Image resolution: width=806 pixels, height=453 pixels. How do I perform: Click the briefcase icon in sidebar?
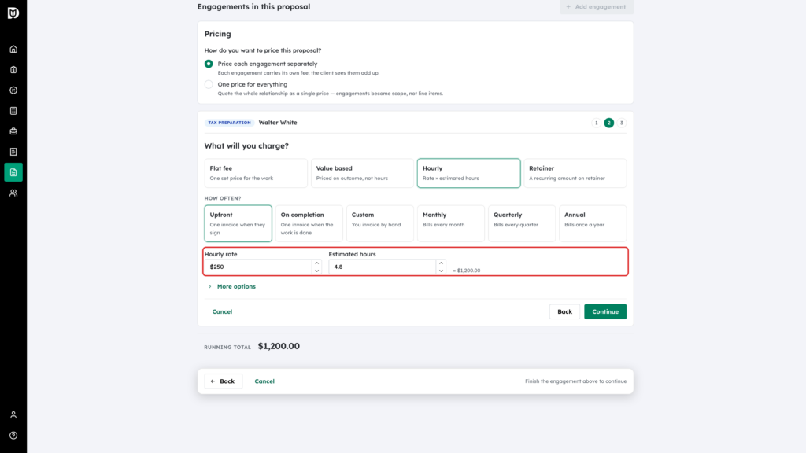(13, 131)
